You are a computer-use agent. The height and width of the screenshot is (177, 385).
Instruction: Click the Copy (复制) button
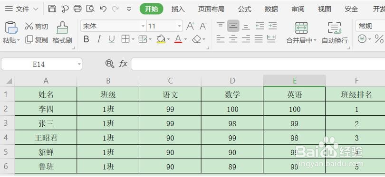coord(37,40)
